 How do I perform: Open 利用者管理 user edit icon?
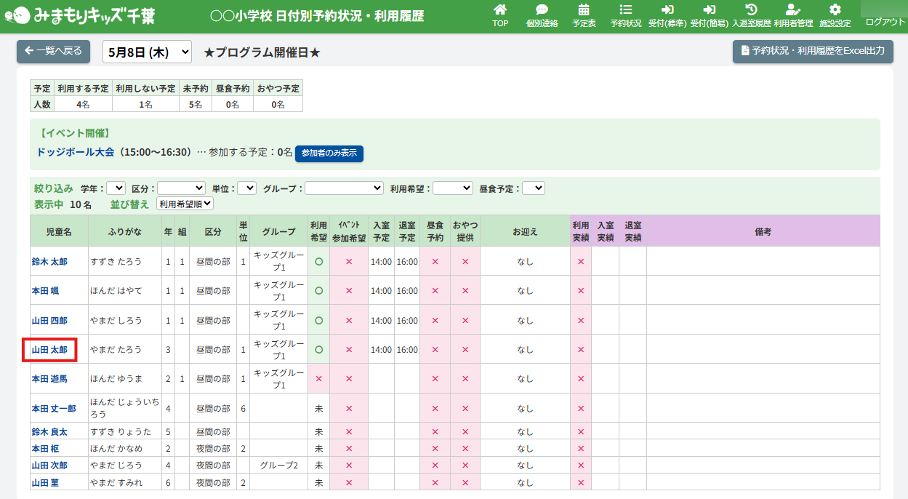tap(793, 10)
